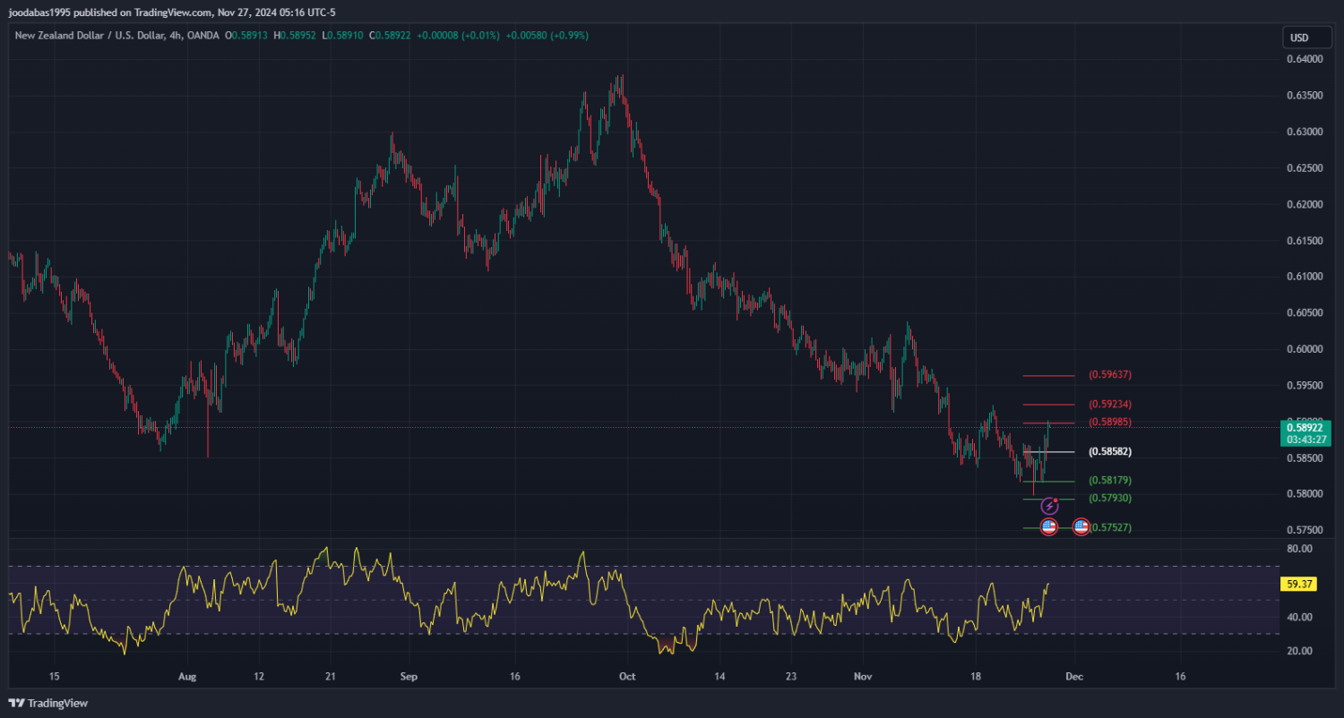
Task: Click 0.59500 on the price axis
Action: click(1305, 385)
